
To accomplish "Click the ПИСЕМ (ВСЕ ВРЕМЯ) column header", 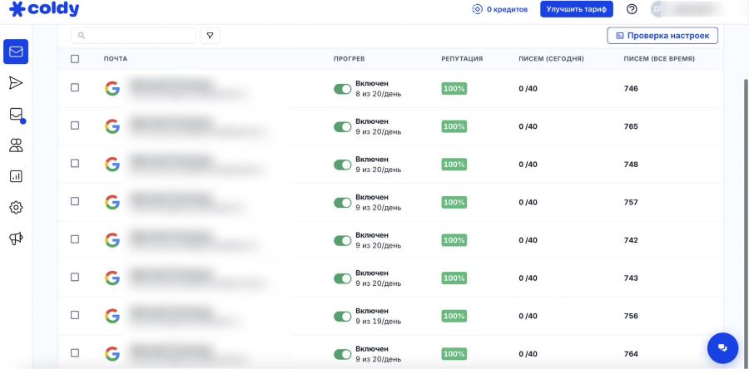I will 659,59.
